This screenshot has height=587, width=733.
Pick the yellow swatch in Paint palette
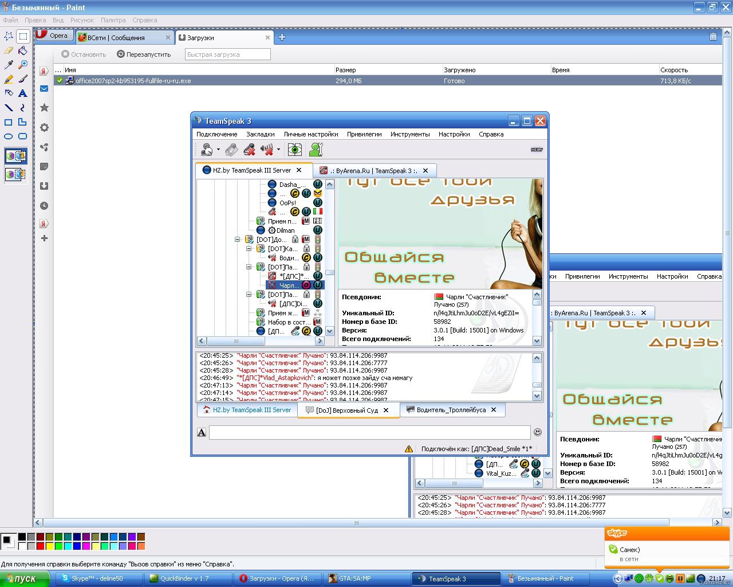(x=49, y=546)
